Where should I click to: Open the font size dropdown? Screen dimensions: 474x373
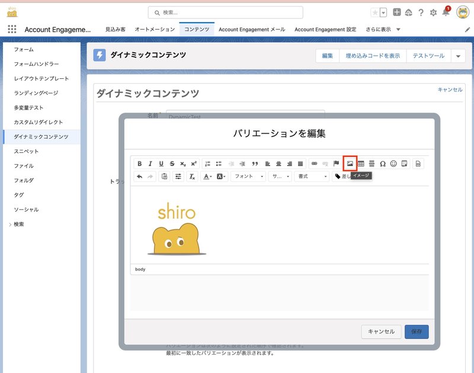(x=280, y=176)
